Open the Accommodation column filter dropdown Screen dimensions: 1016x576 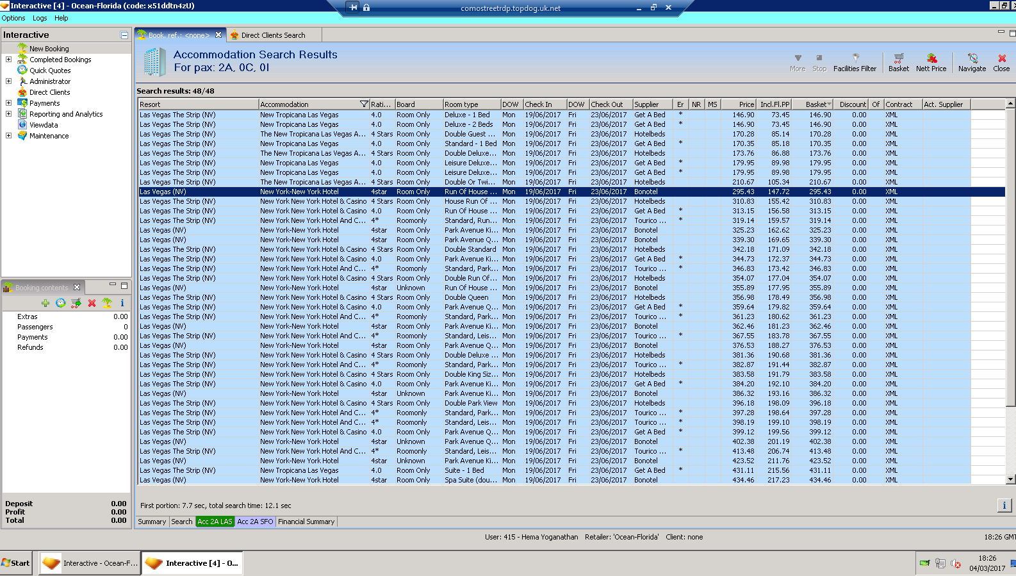(364, 104)
